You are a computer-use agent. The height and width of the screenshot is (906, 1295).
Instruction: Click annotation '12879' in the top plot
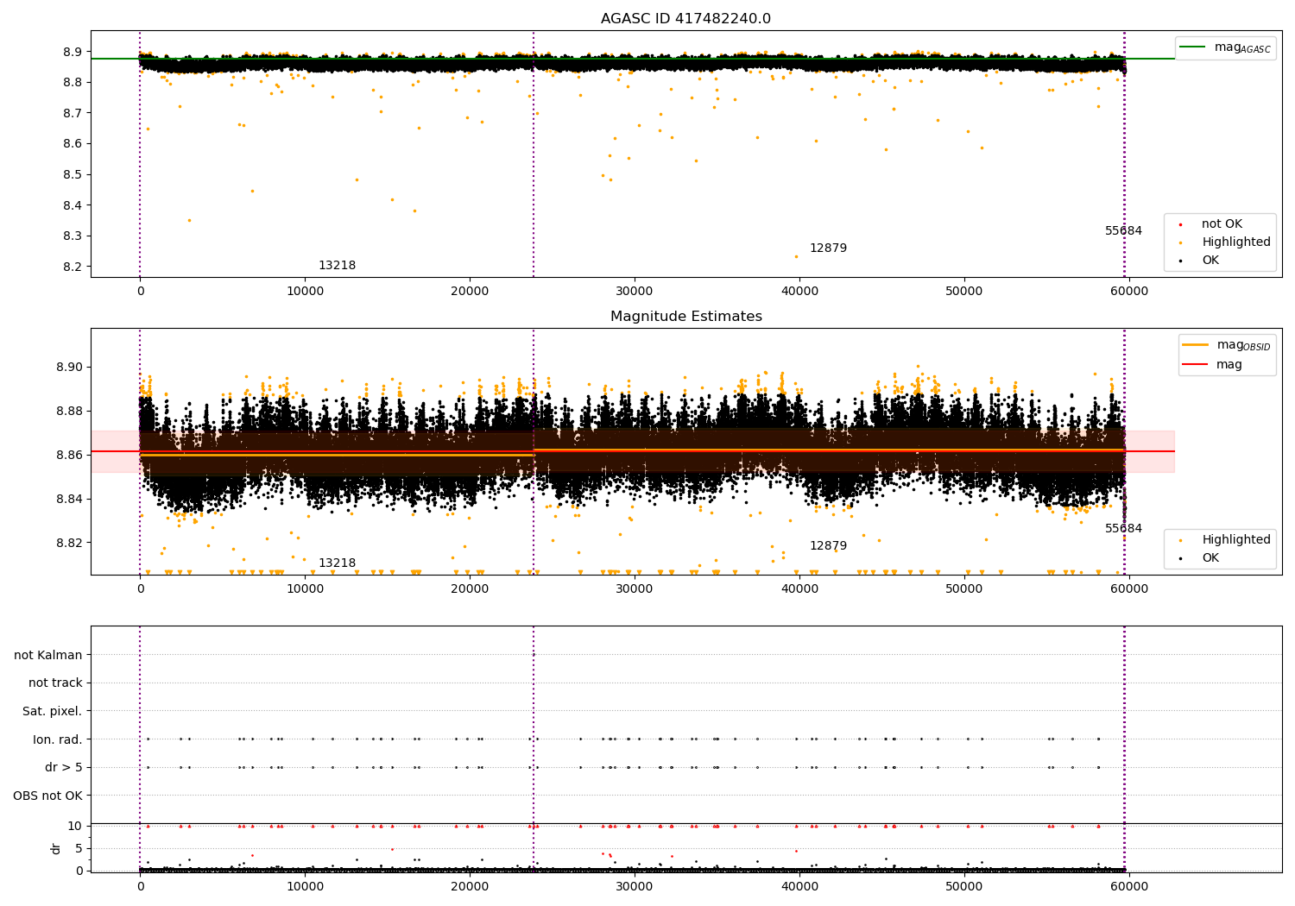(828, 249)
